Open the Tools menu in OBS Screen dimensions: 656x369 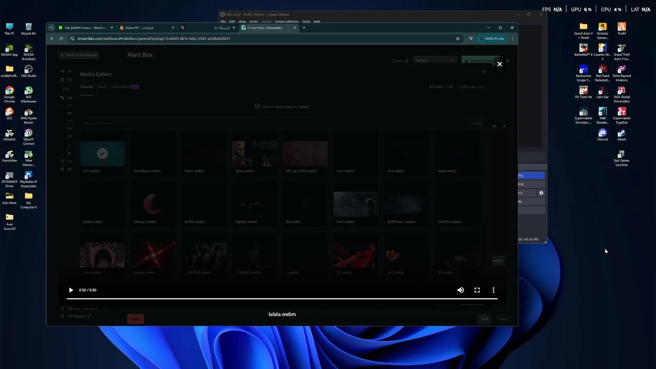pyautogui.click(x=306, y=22)
